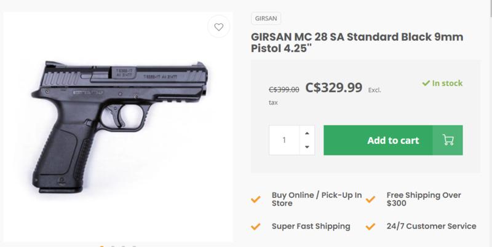
Task: Click checkmark beside Free Shipping Over $300
Action: tap(370, 200)
